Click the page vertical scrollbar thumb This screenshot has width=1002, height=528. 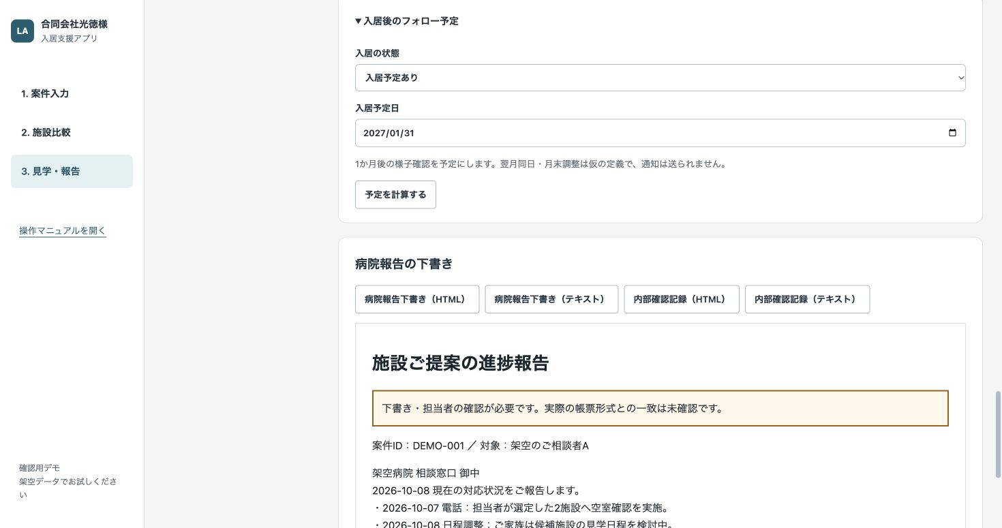pos(998,434)
